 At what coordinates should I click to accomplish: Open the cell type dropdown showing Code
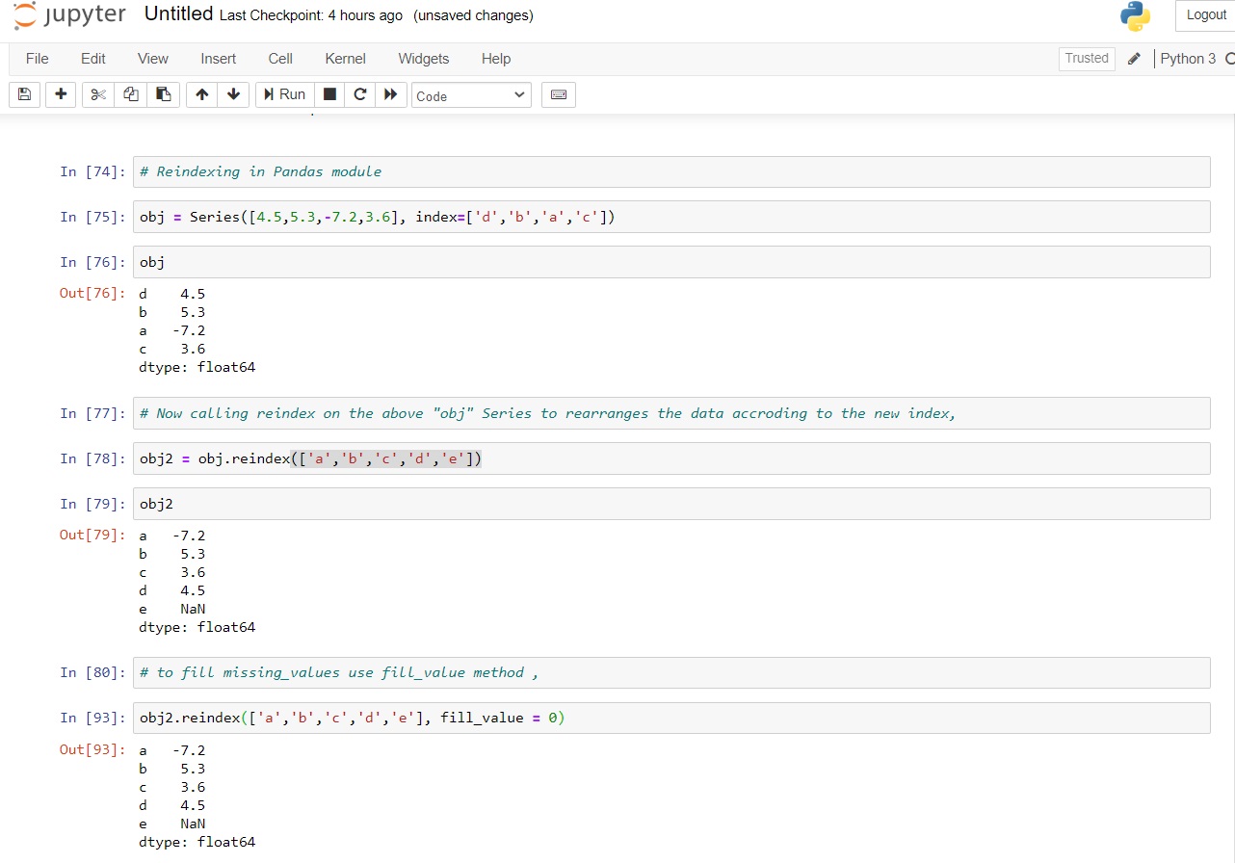point(470,94)
